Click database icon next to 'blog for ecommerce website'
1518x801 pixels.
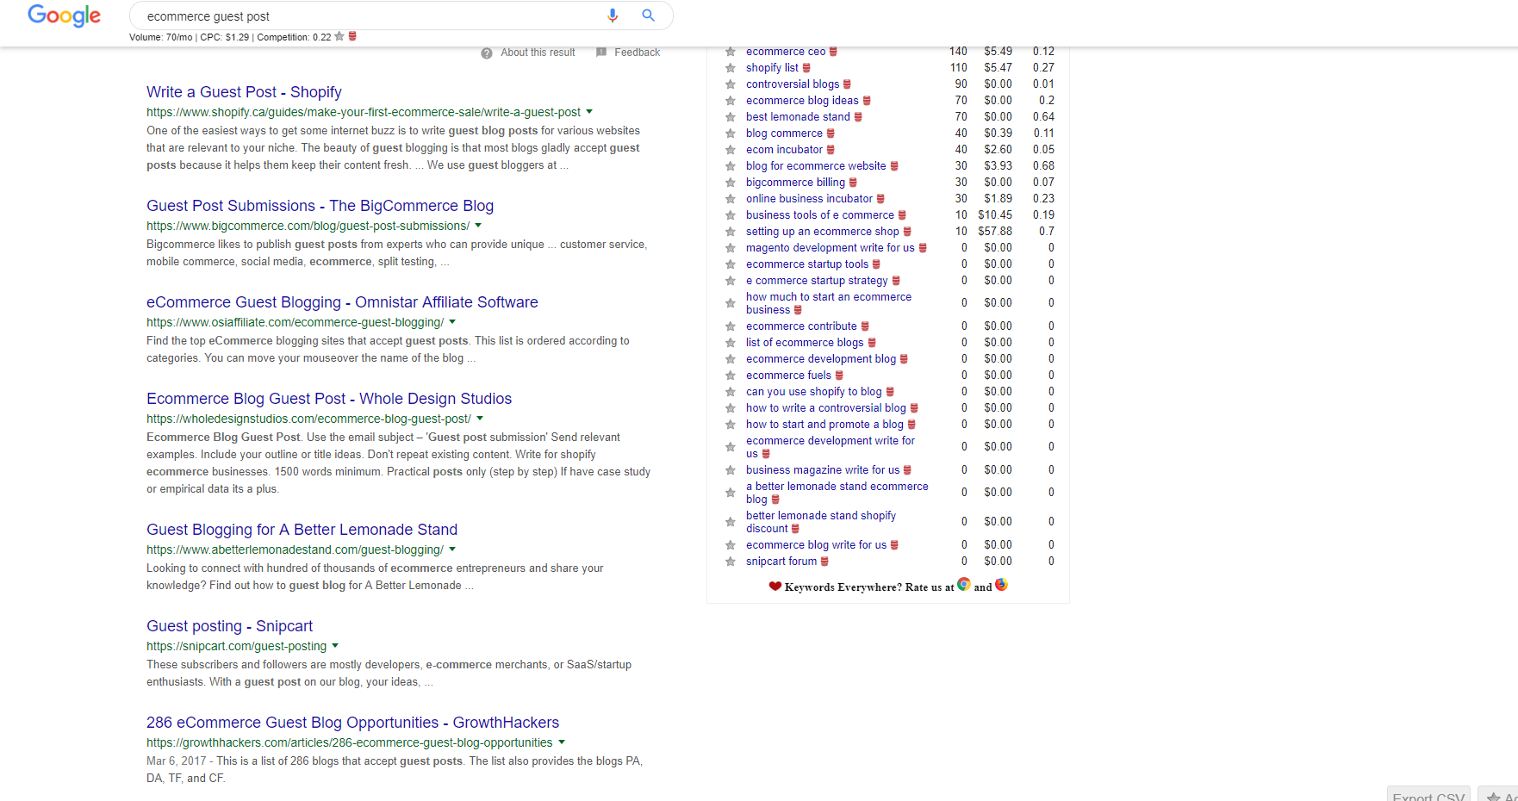tap(894, 166)
